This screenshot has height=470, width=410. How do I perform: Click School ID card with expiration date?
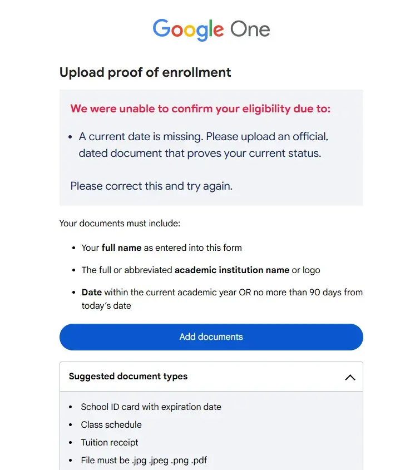tap(151, 407)
